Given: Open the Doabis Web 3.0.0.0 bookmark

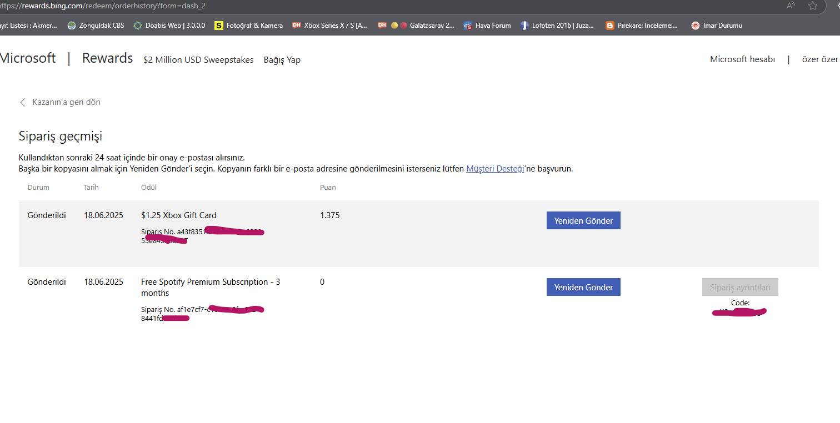Looking at the screenshot, I should pos(169,26).
